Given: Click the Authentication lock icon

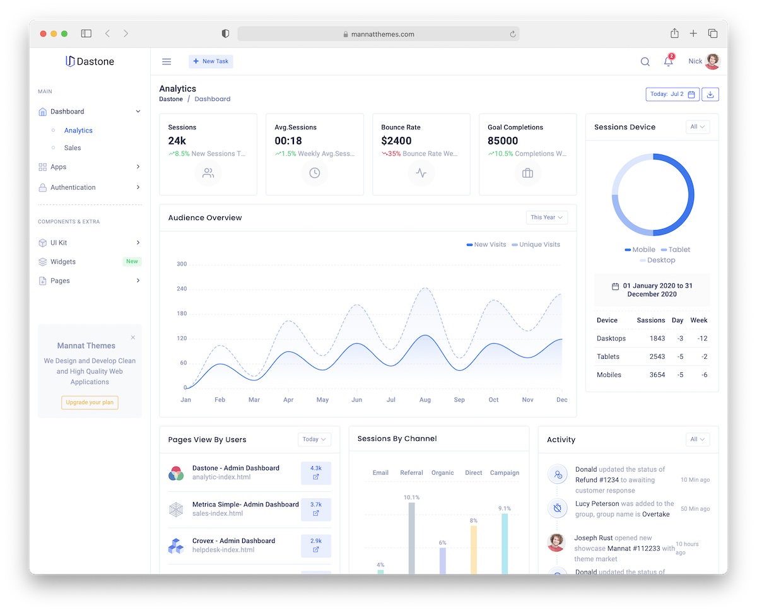Looking at the screenshot, I should pos(43,187).
